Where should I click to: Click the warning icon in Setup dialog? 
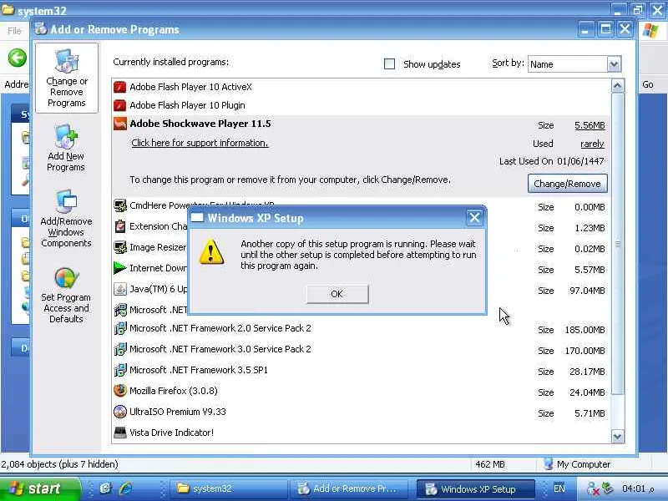coord(211,251)
